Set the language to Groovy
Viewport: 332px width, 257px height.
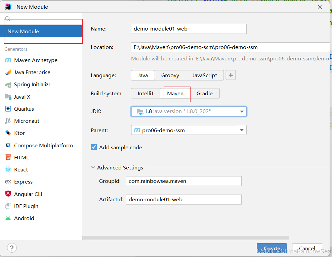[170, 75]
